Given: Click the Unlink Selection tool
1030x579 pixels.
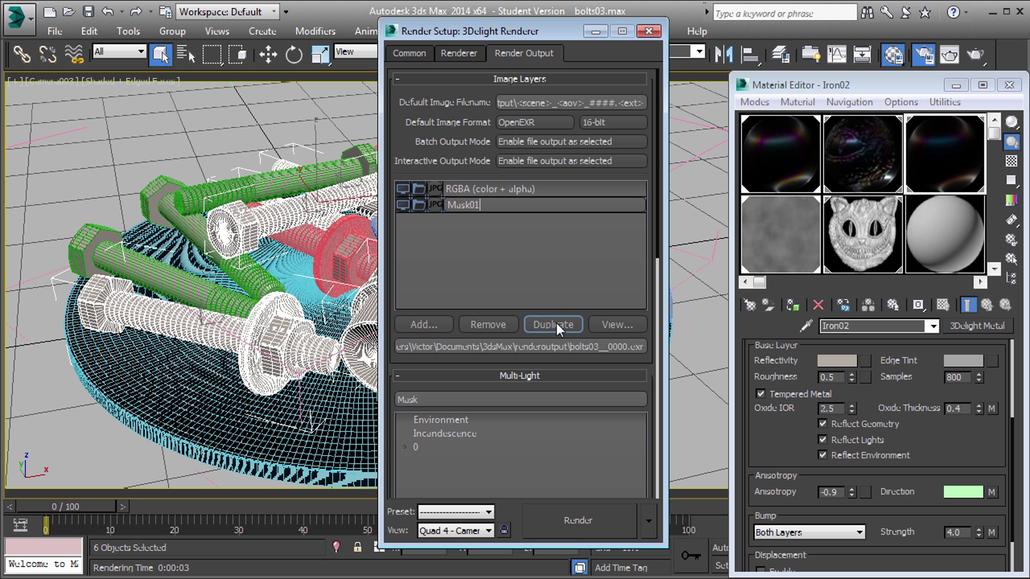Looking at the screenshot, I should tap(48, 54).
